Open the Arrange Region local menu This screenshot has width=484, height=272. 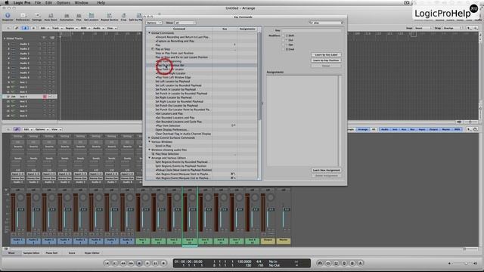tap(70, 28)
